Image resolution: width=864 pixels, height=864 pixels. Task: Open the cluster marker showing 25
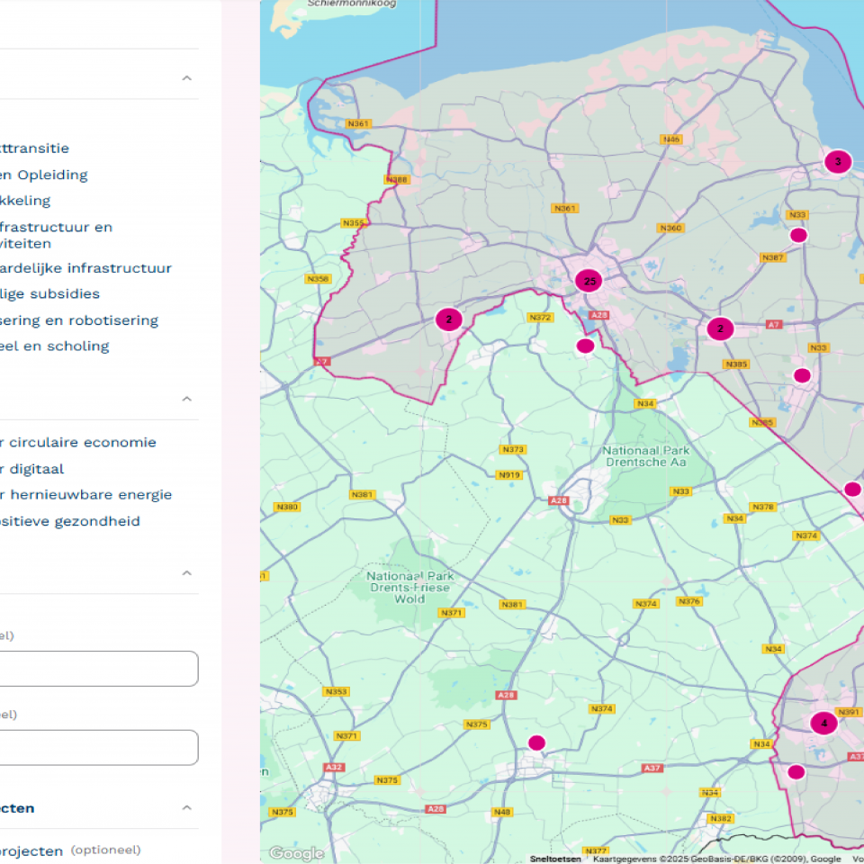pyautogui.click(x=589, y=281)
